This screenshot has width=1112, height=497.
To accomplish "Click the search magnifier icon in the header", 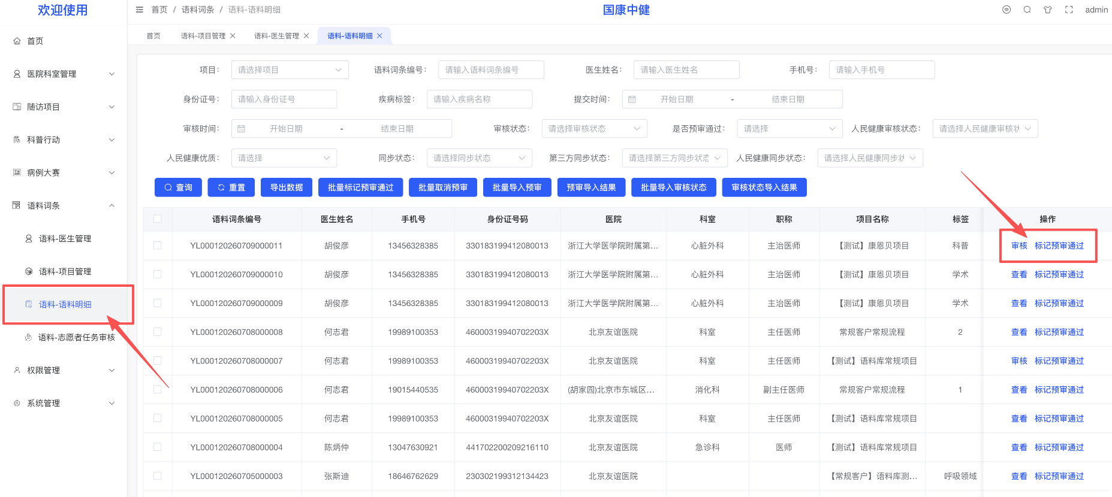I will [1027, 10].
